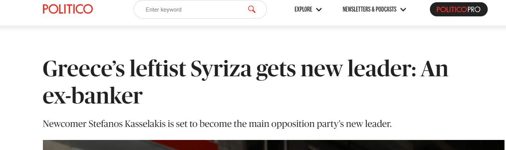The width and height of the screenshot is (506, 150).
Task: Click the word PRO in the black pill
Action: [474, 10]
